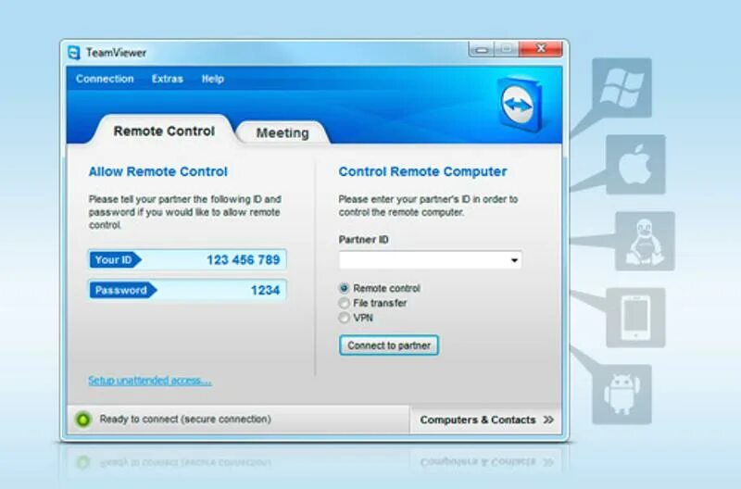
Task: Click the Your ID label badge
Action: click(x=115, y=260)
